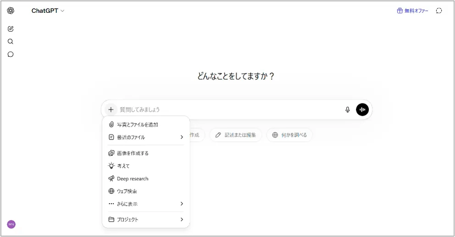Screen dimensions: 455x237
Task: Open the ChatGPT model selector dropdown
Action: (48, 11)
